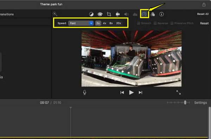This screenshot has width=211, height=139.
Task: Click the 01:10 total duration text
Action: 57,102
